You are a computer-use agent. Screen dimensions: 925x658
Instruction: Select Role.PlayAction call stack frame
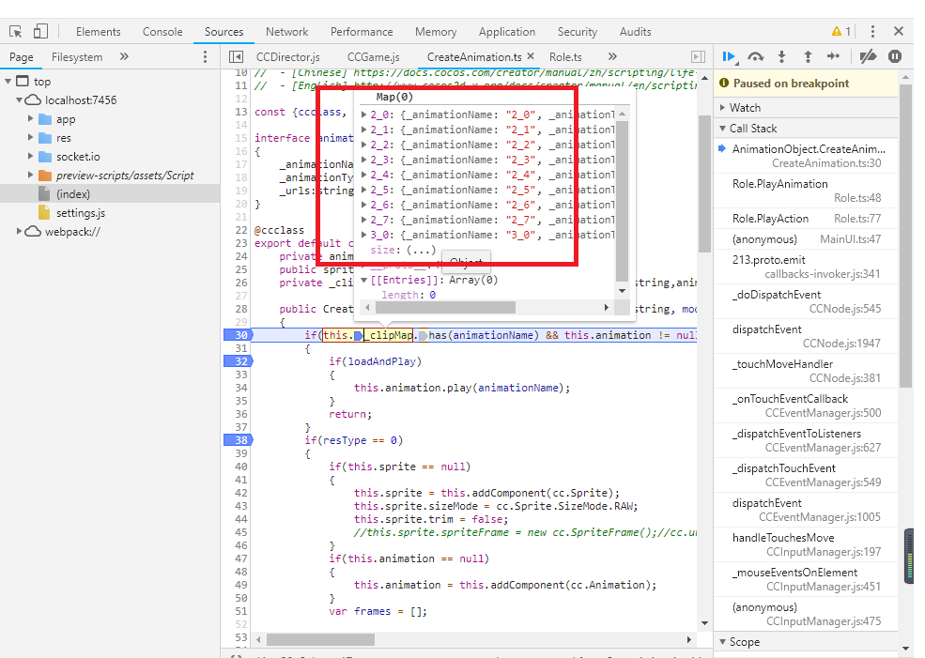[806, 218]
